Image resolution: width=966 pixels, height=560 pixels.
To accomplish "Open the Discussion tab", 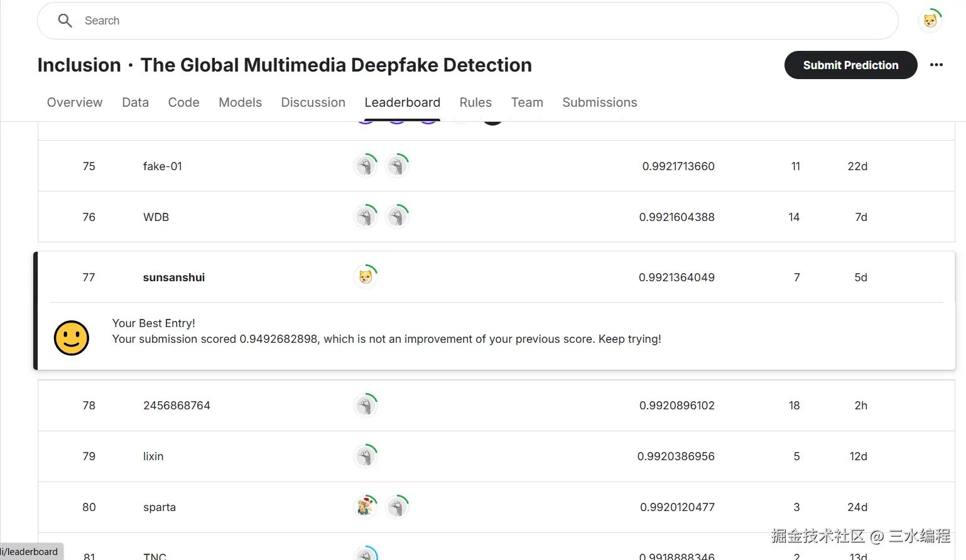I will pos(313,102).
